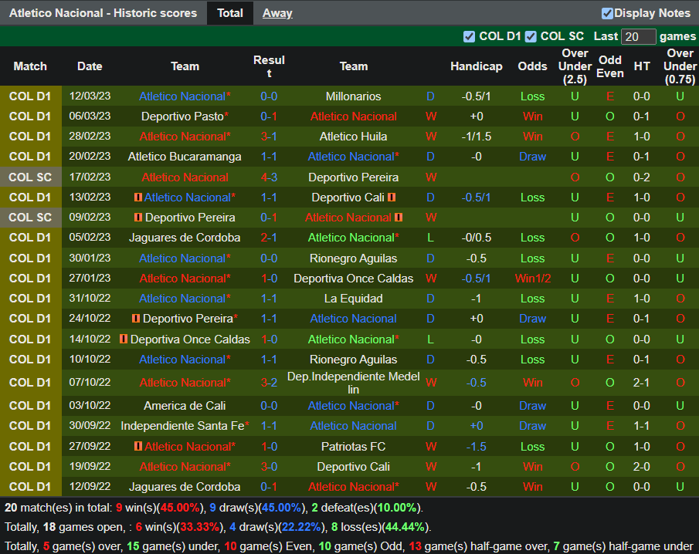The width and height of the screenshot is (699, 554).
Task: Select team Millonarios in the first row
Action: 353,96
